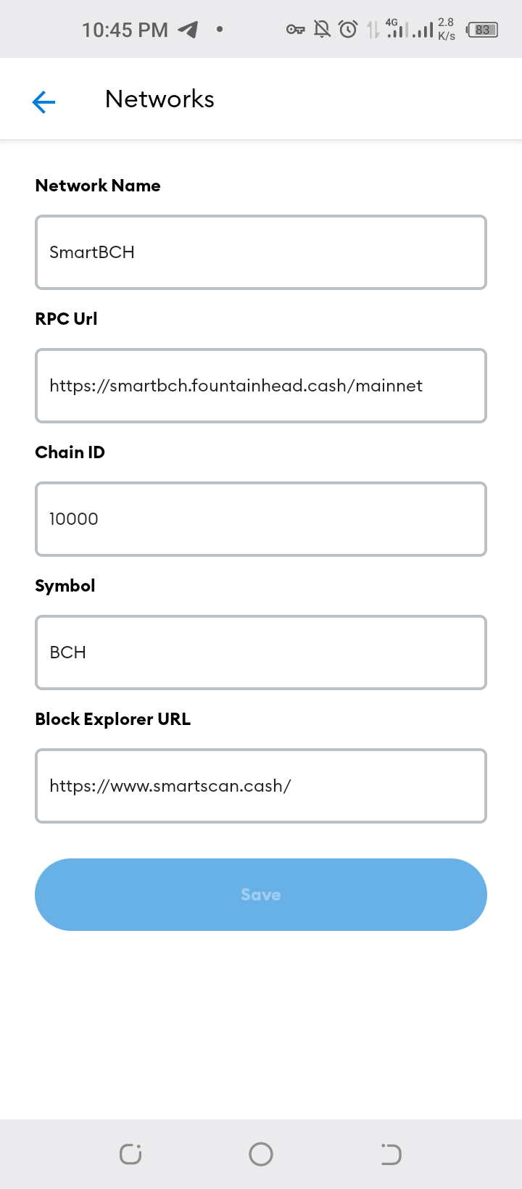Screen dimensions: 522x1189
Task: Edit the Symbol field BCH
Action: pyautogui.click(x=261, y=652)
